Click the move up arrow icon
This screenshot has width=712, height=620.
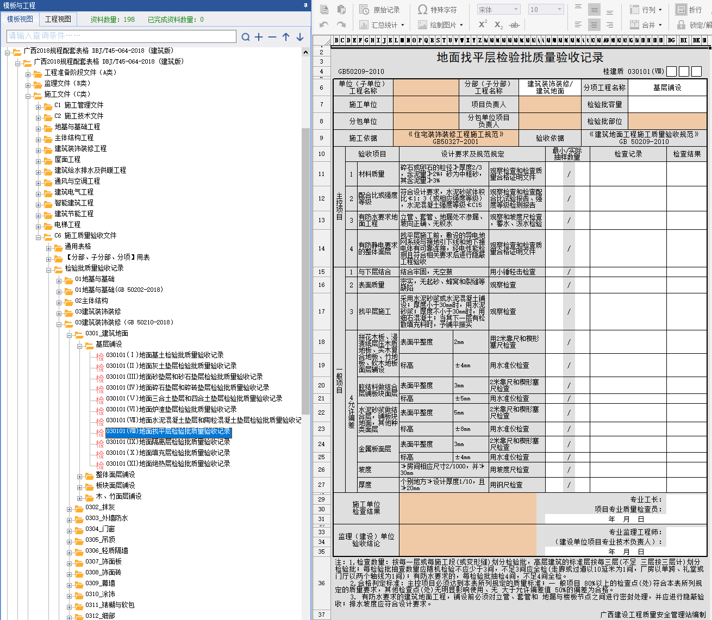click(286, 37)
